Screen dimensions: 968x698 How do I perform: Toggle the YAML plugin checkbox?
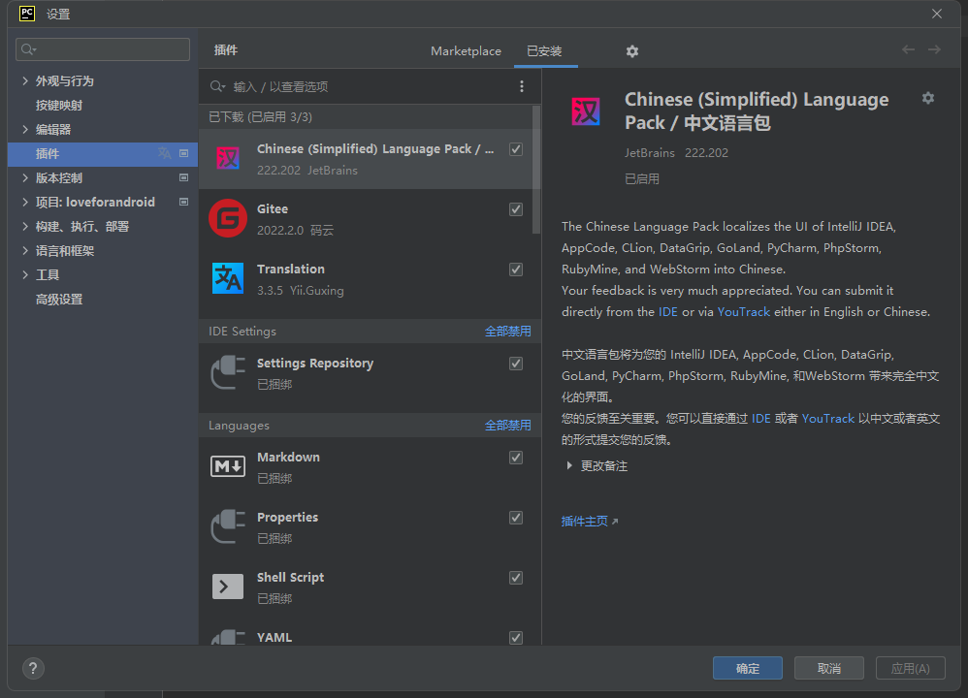(516, 638)
